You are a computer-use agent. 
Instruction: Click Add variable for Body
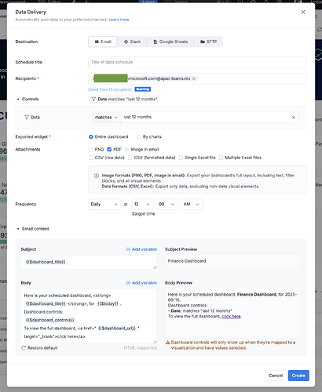(x=141, y=283)
